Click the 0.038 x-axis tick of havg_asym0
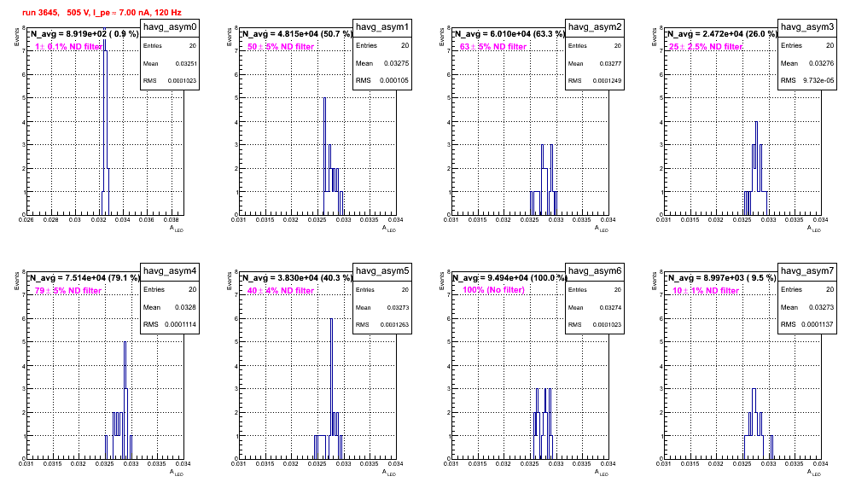This screenshot has width=850, height=488. tap(171, 219)
